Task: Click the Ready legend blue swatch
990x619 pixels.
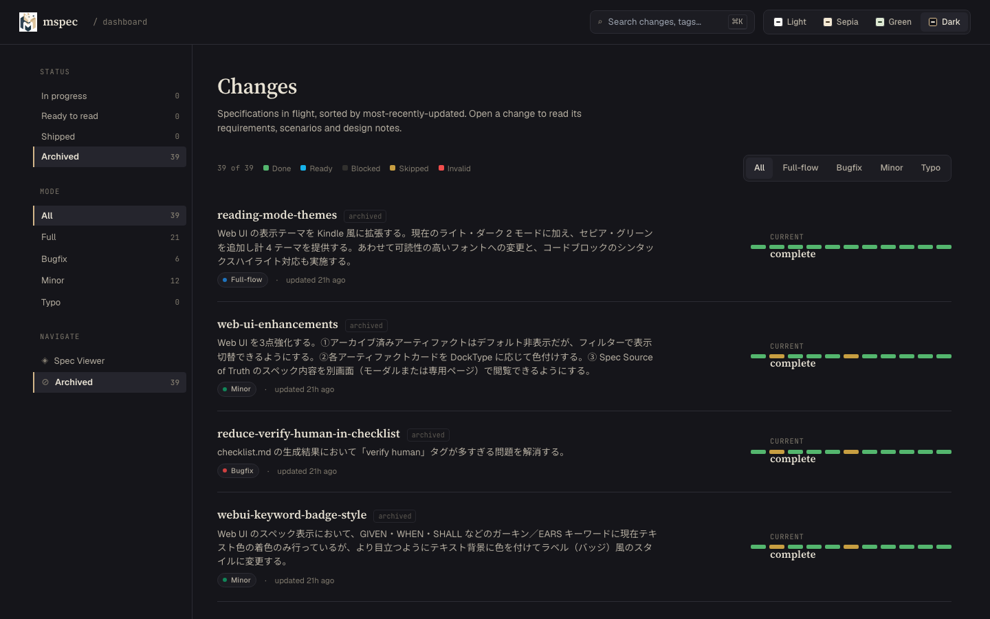Action: pos(303,168)
